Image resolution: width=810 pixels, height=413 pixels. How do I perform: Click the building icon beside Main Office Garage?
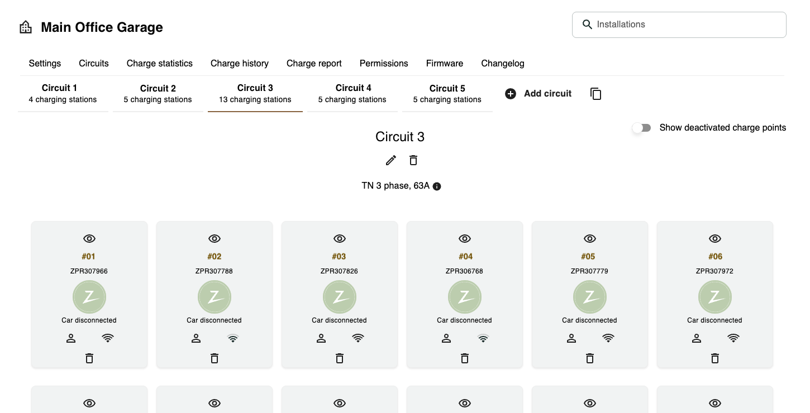26,27
